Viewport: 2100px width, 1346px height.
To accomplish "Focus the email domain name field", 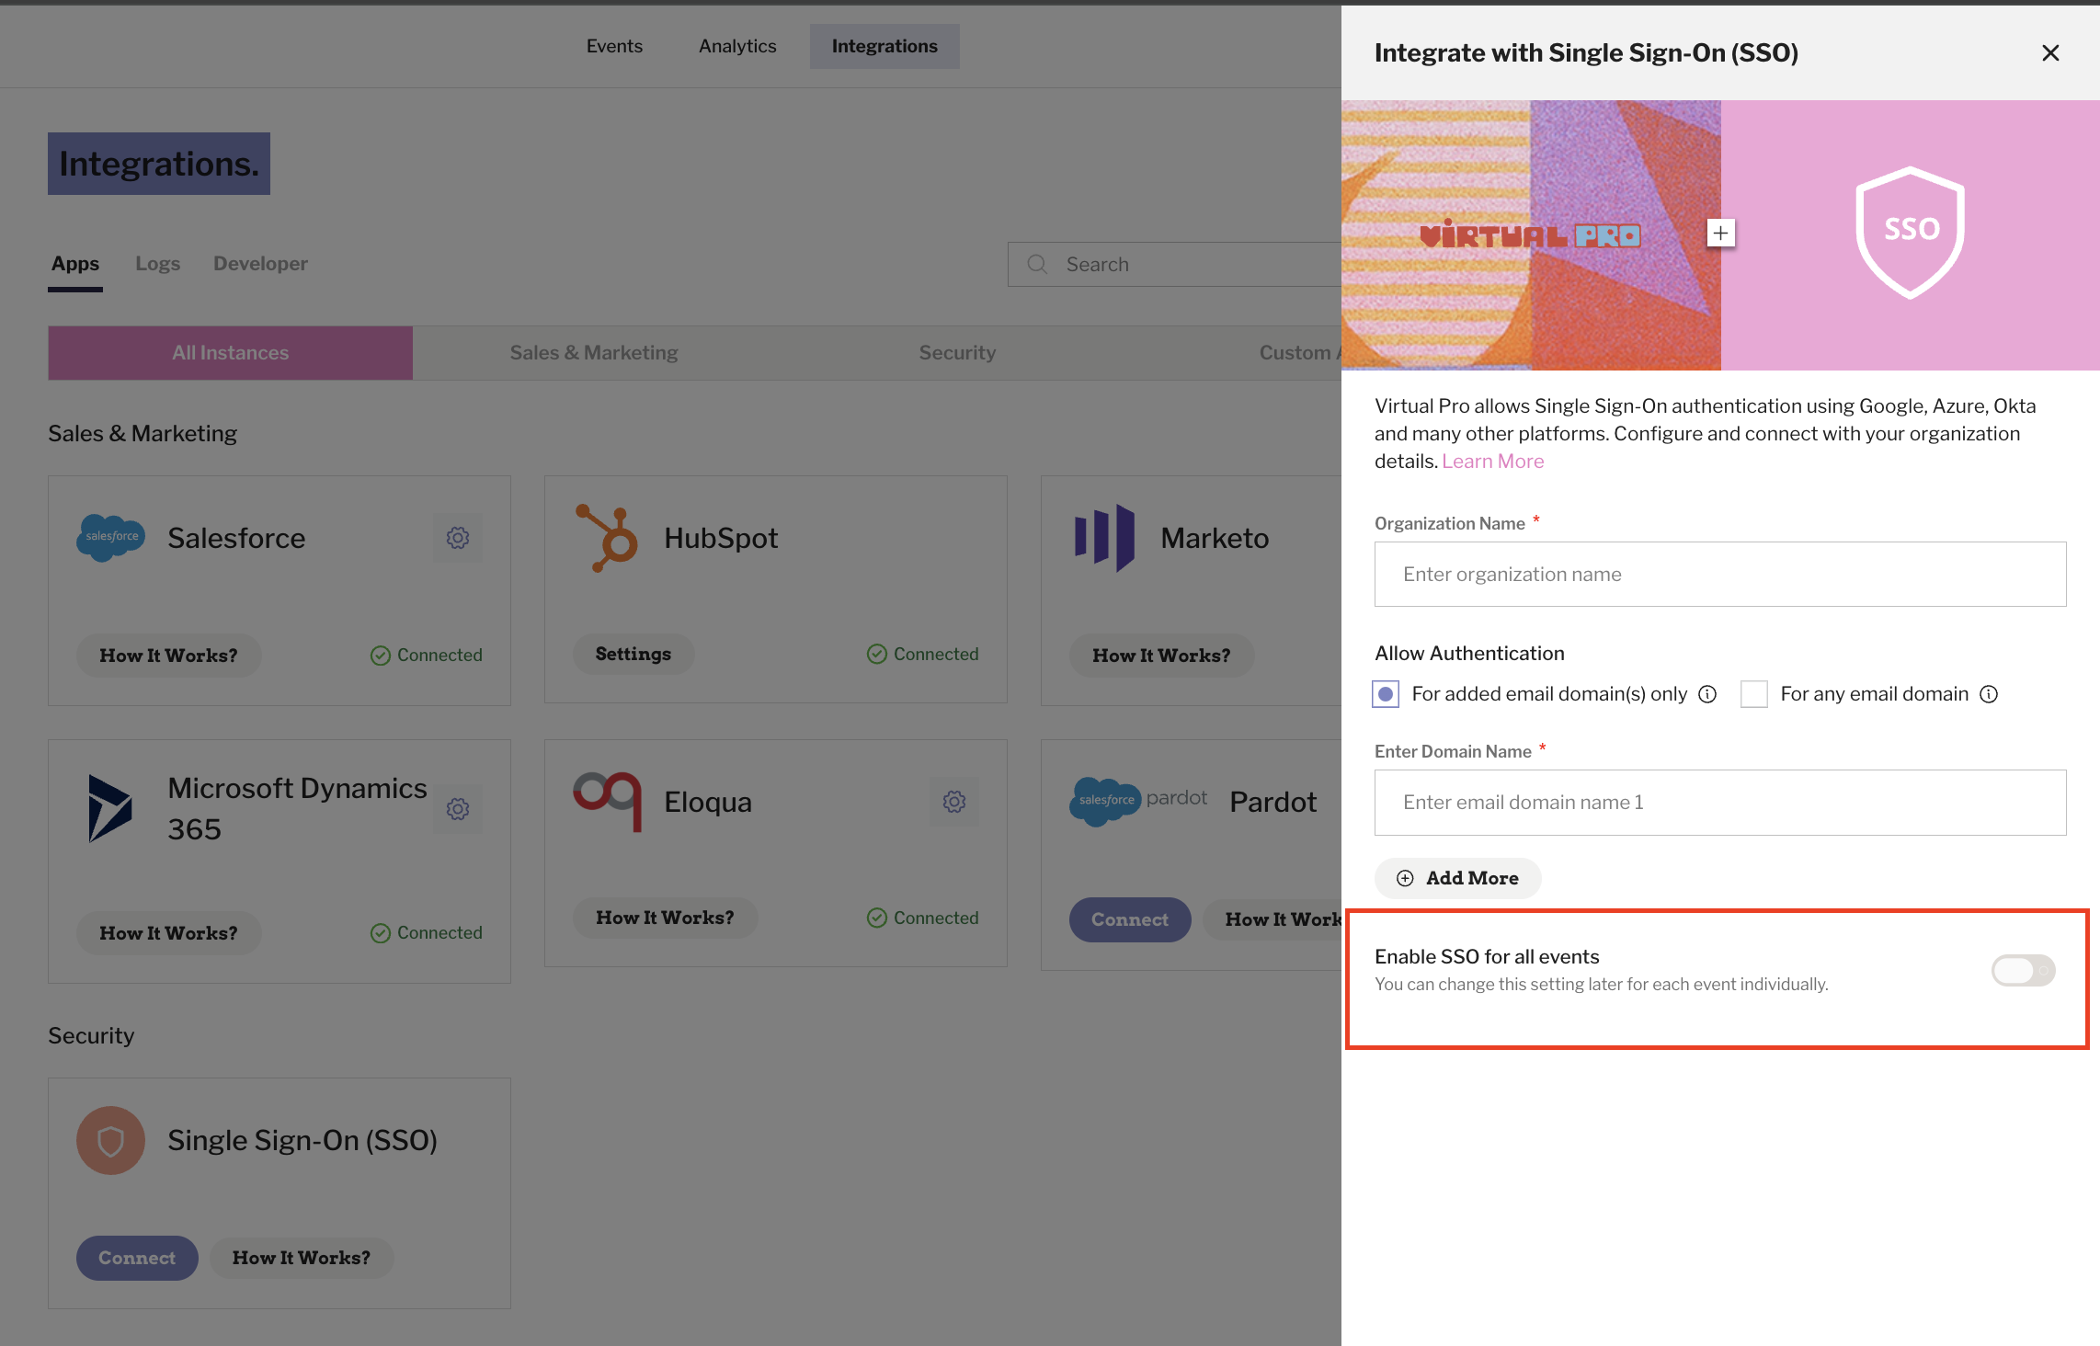I will tap(1720, 803).
